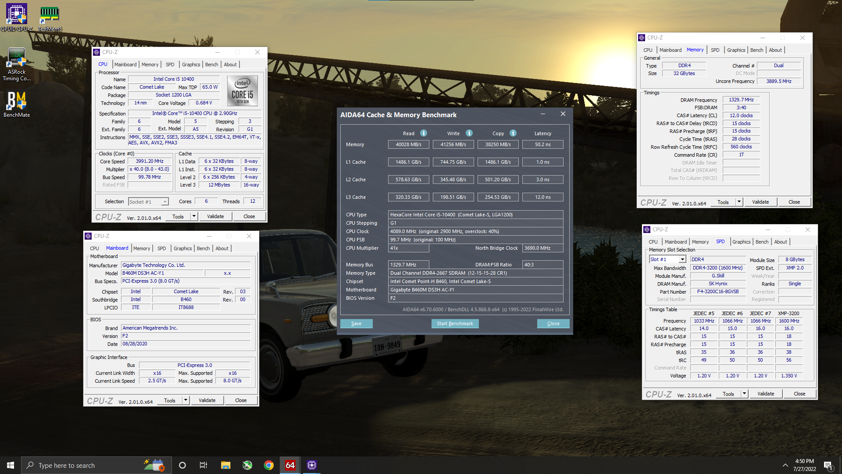This screenshot has width=842, height=474.
Task: Click CPU-Z title icon in the Mainboard tab window
Action: tap(88, 236)
